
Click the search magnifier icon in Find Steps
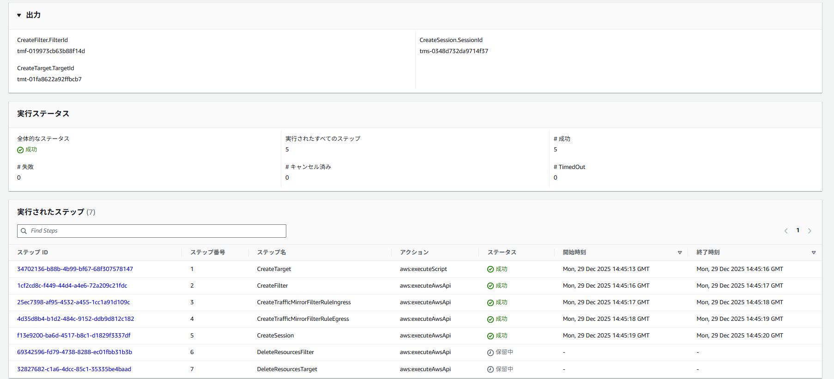coord(24,231)
